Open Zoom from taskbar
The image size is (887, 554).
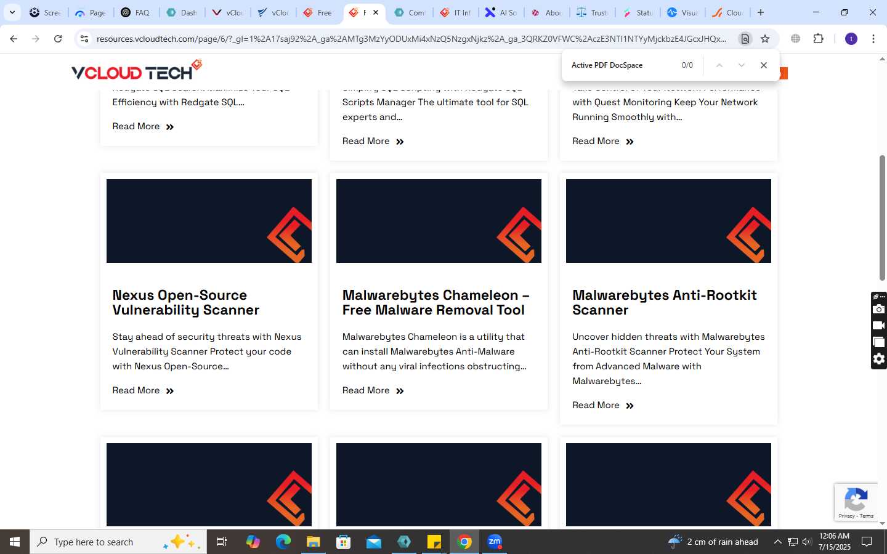click(495, 542)
